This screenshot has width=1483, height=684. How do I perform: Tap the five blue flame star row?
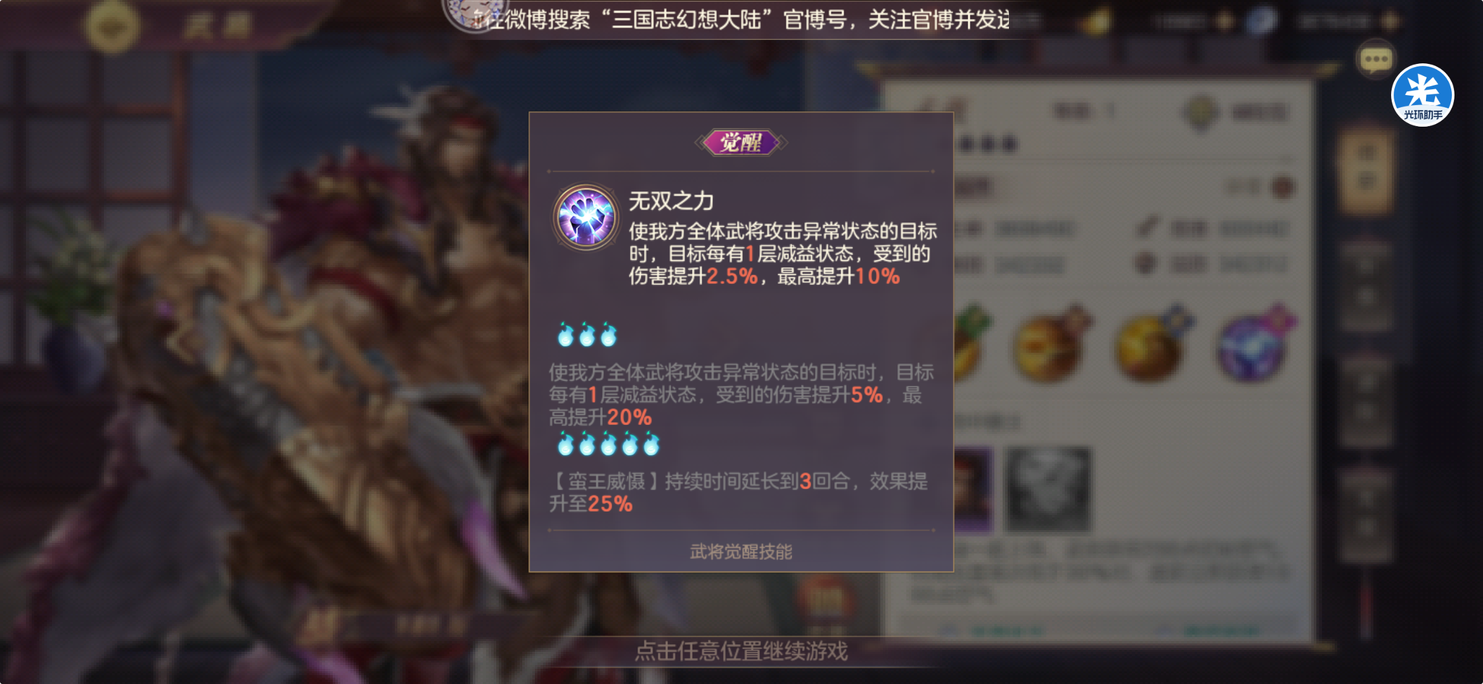[x=608, y=444]
